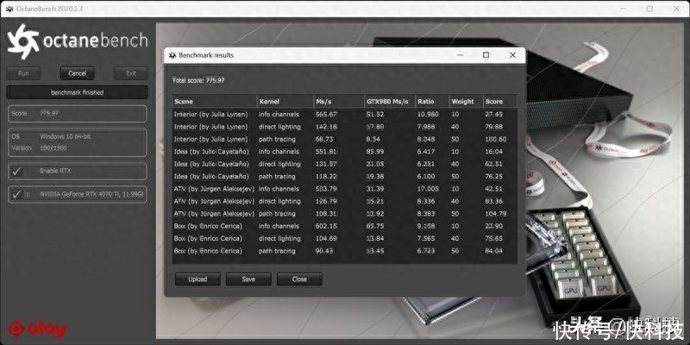Click the 84.04 score cell
The width and height of the screenshot is (690, 345).
pyautogui.click(x=494, y=251)
